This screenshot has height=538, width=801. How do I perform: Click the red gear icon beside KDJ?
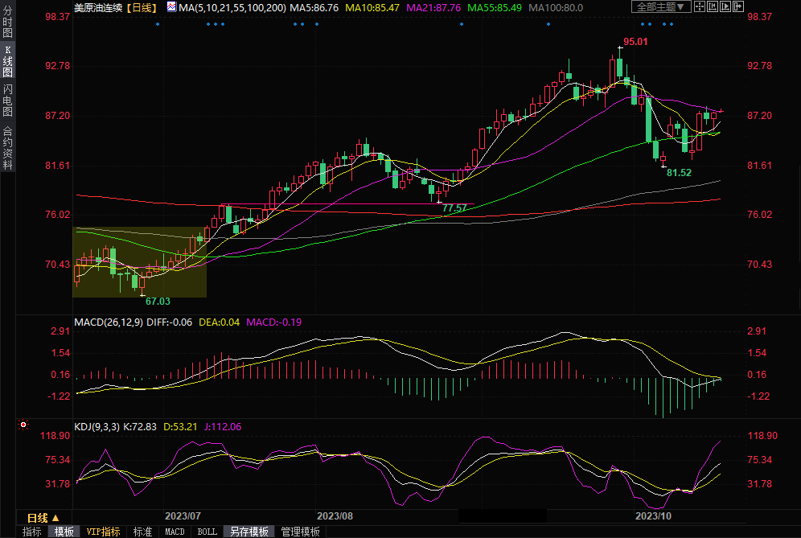pyautogui.click(x=23, y=425)
